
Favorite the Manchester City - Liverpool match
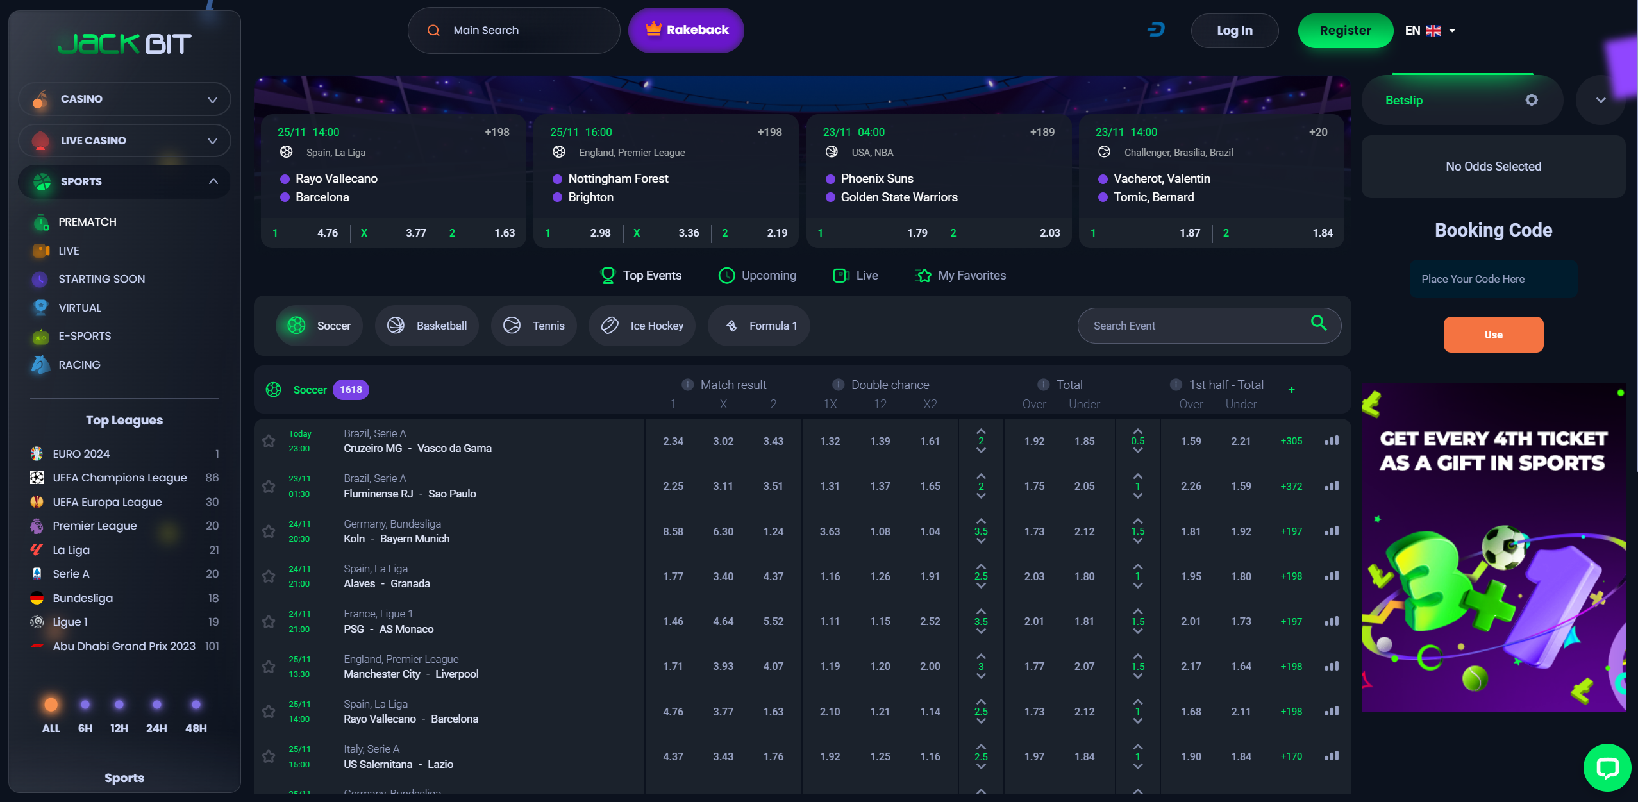269,667
